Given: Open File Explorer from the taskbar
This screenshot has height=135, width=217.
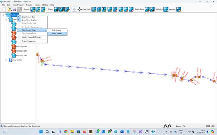Looking at the screenshot, I should pos(72,132).
